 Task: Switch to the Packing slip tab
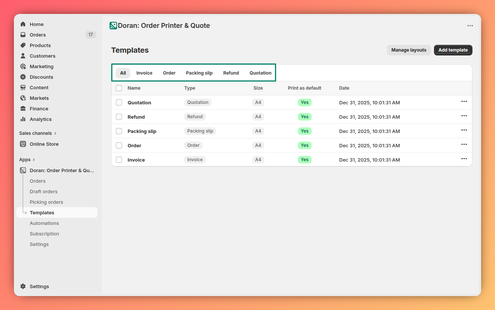pyautogui.click(x=200, y=73)
